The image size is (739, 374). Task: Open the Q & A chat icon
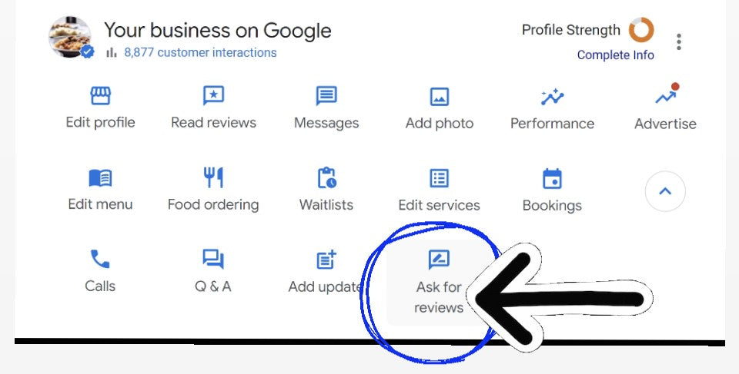(x=213, y=260)
